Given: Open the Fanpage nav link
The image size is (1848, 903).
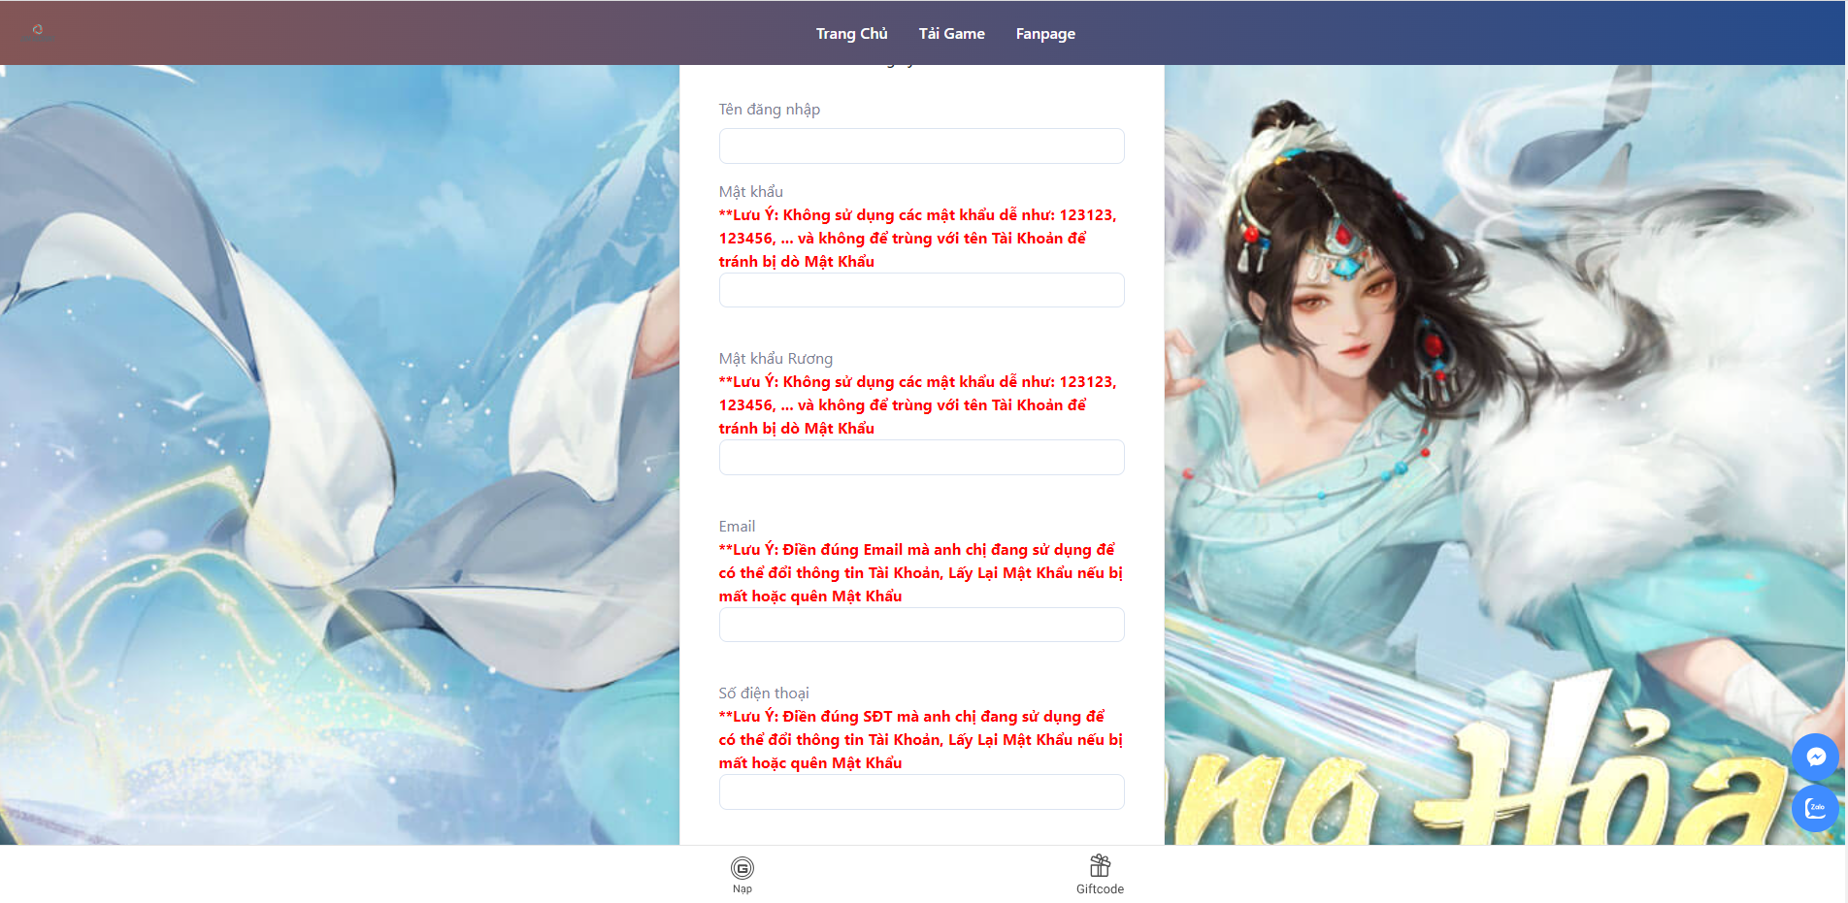Looking at the screenshot, I should (1045, 34).
